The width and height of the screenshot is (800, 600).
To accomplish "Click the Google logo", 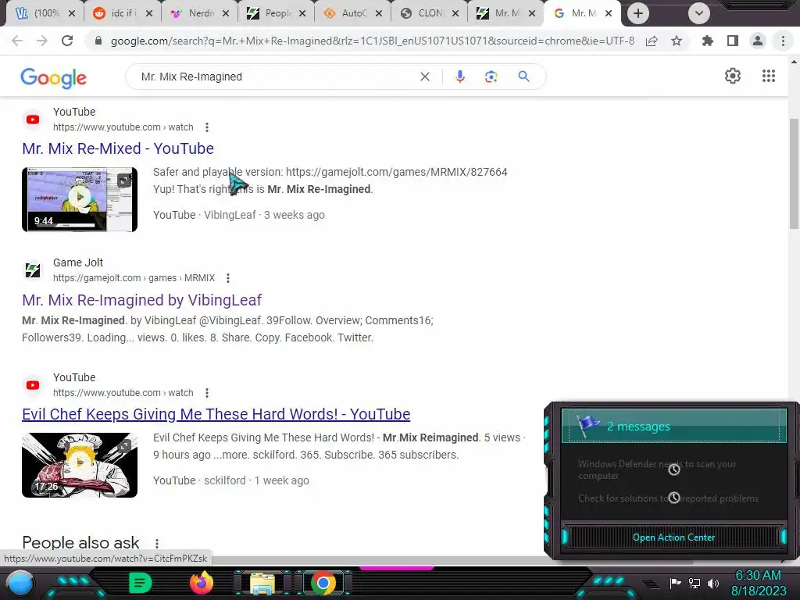I will 54,78.
